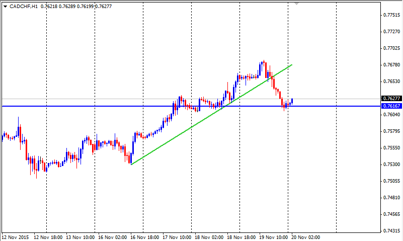This screenshot has width=403, height=241.
Task: Click the 0.75055 price scale label
Action: [392, 181]
